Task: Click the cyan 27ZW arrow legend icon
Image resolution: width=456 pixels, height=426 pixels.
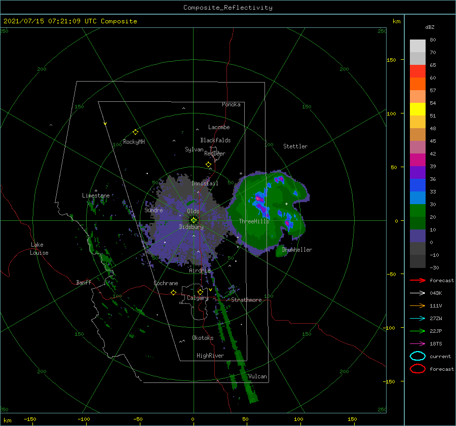Action: [417, 319]
